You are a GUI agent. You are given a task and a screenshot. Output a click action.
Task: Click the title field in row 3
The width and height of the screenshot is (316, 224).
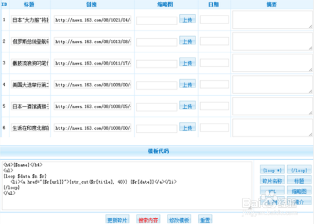[30, 63]
